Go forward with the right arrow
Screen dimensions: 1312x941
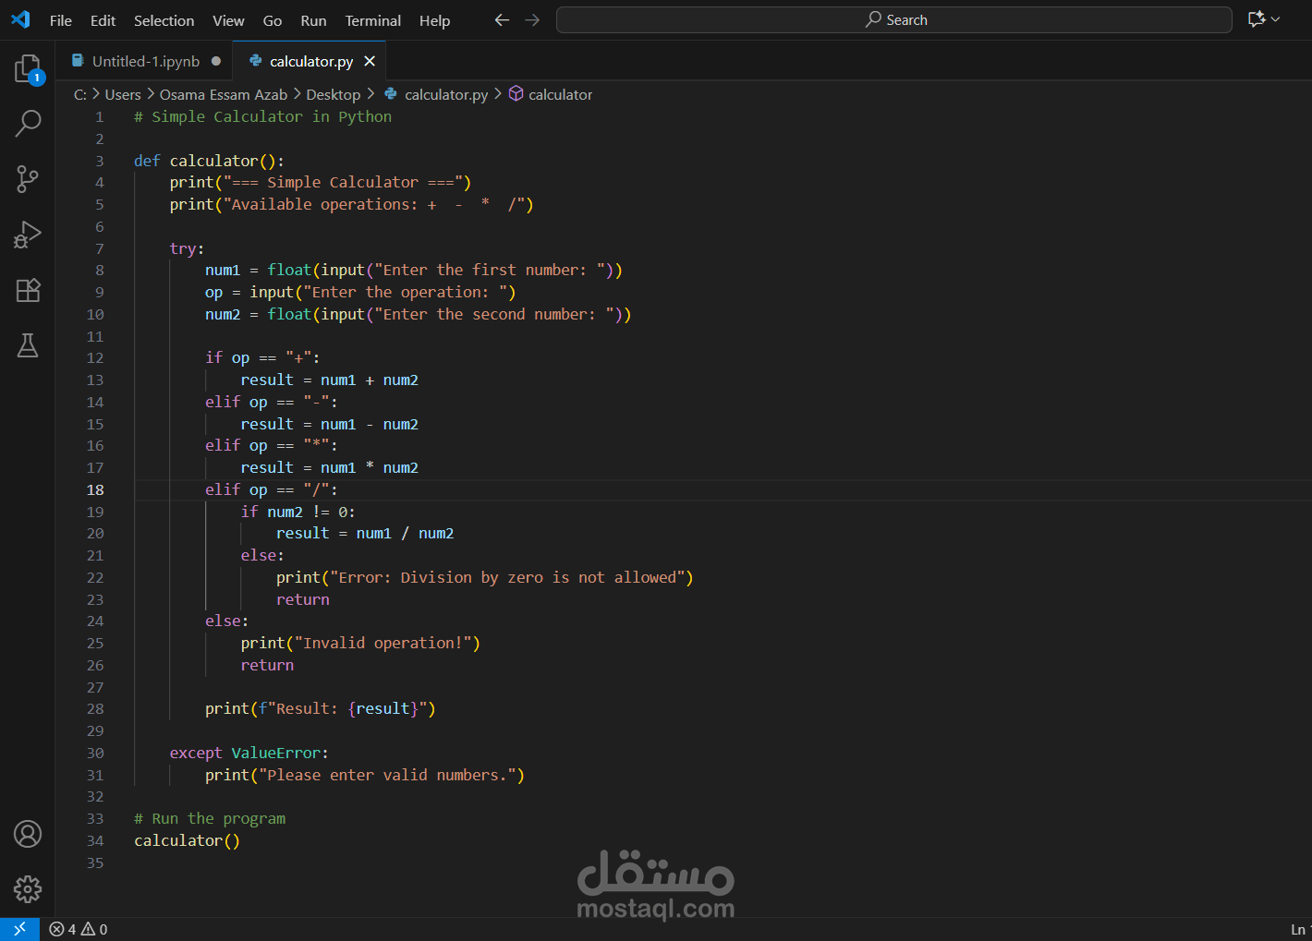(x=532, y=20)
